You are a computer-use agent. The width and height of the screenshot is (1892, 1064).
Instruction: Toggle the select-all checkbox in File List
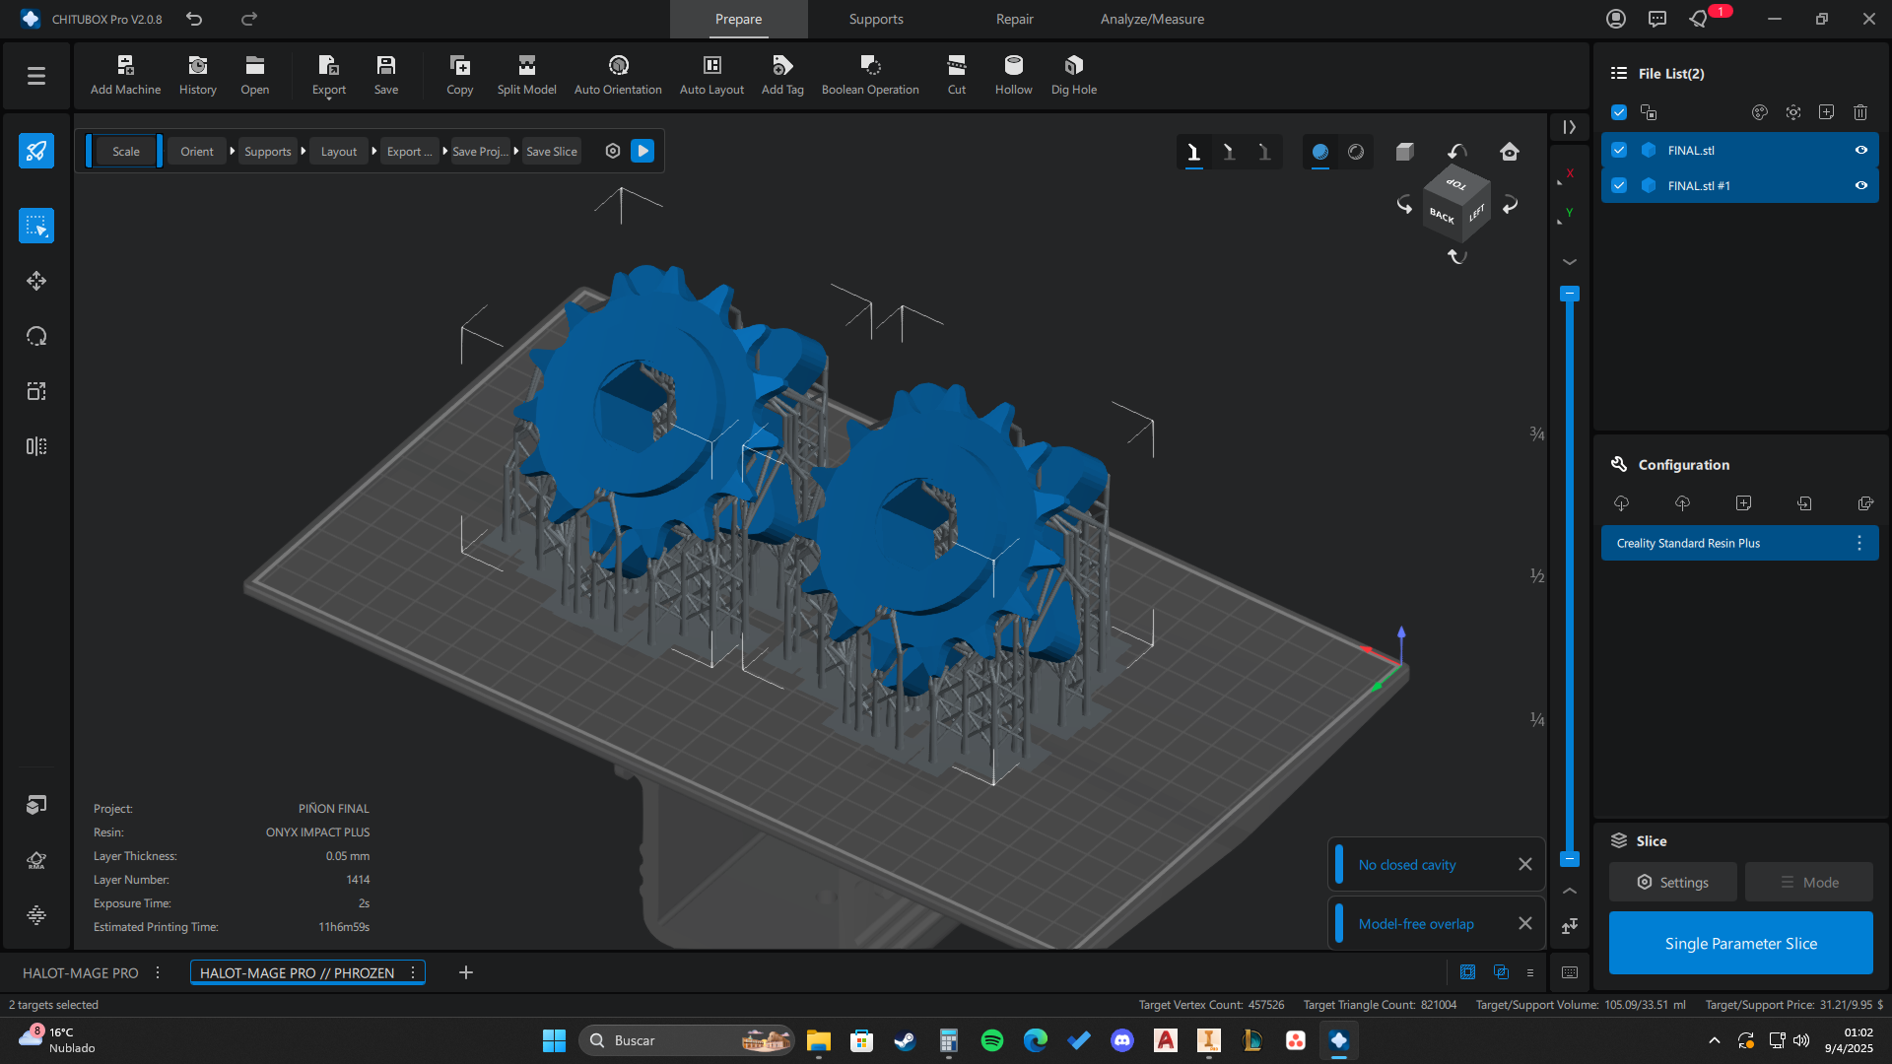click(1619, 112)
